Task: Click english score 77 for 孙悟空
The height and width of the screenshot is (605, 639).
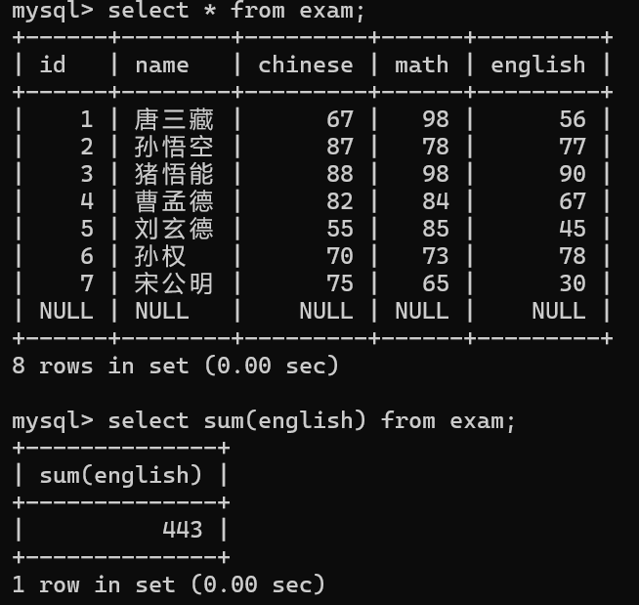Action: (573, 147)
